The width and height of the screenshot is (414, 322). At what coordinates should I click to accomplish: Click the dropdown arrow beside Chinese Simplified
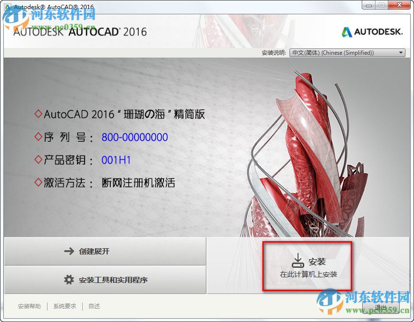[401, 53]
